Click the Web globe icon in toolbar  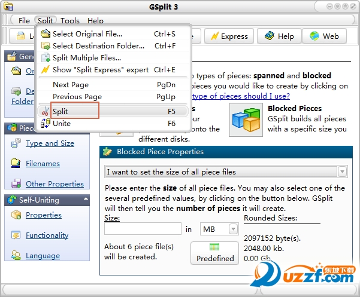point(314,36)
